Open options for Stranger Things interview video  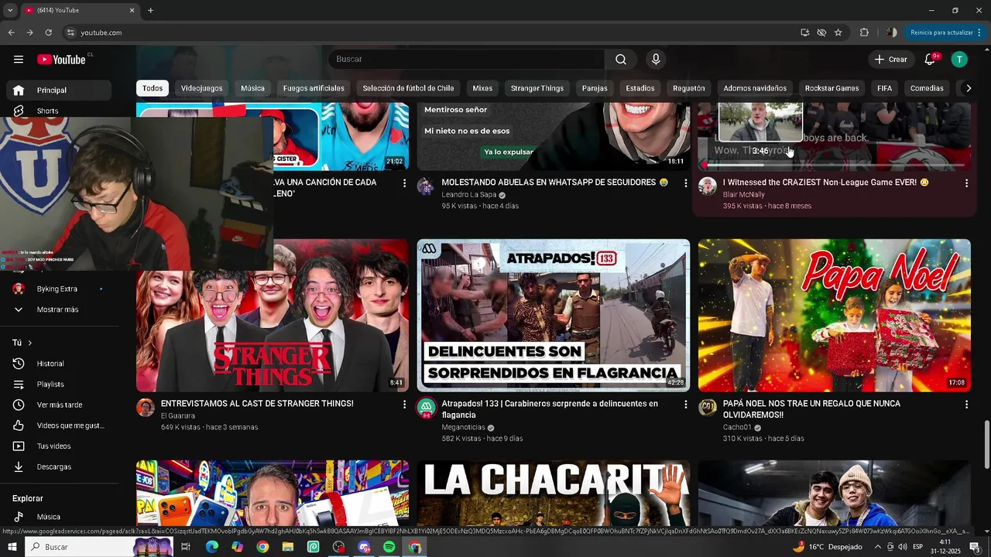pyautogui.click(x=404, y=405)
